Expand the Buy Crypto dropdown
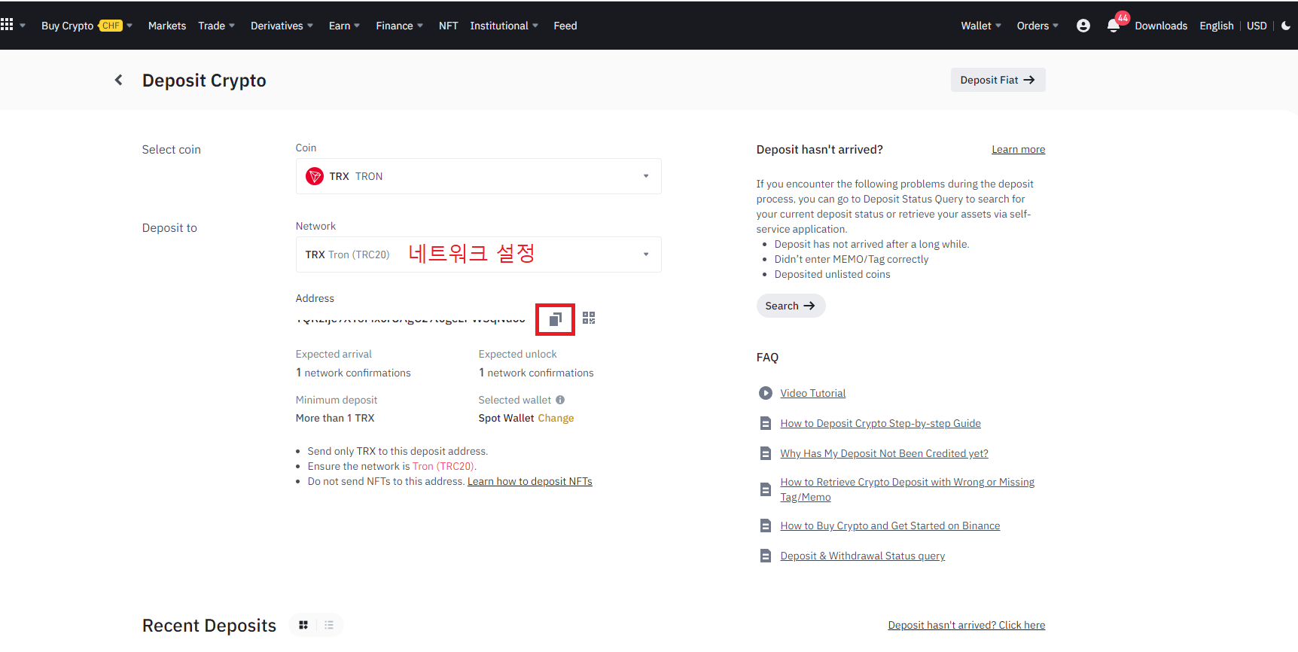 click(87, 26)
